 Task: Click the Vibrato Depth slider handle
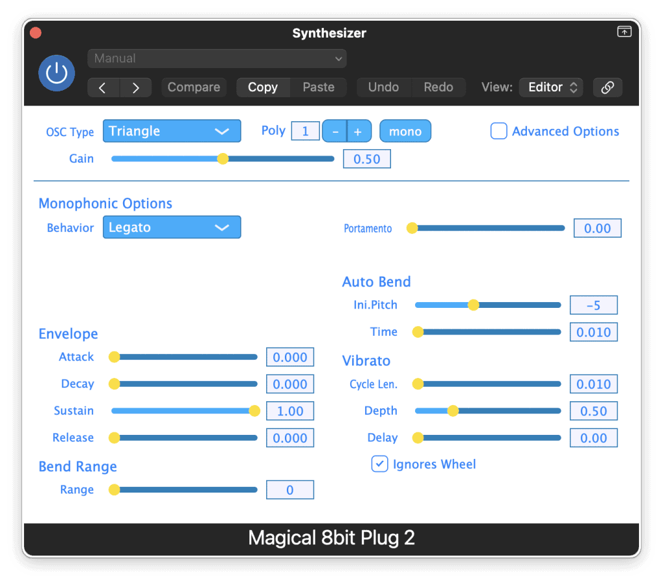453,410
